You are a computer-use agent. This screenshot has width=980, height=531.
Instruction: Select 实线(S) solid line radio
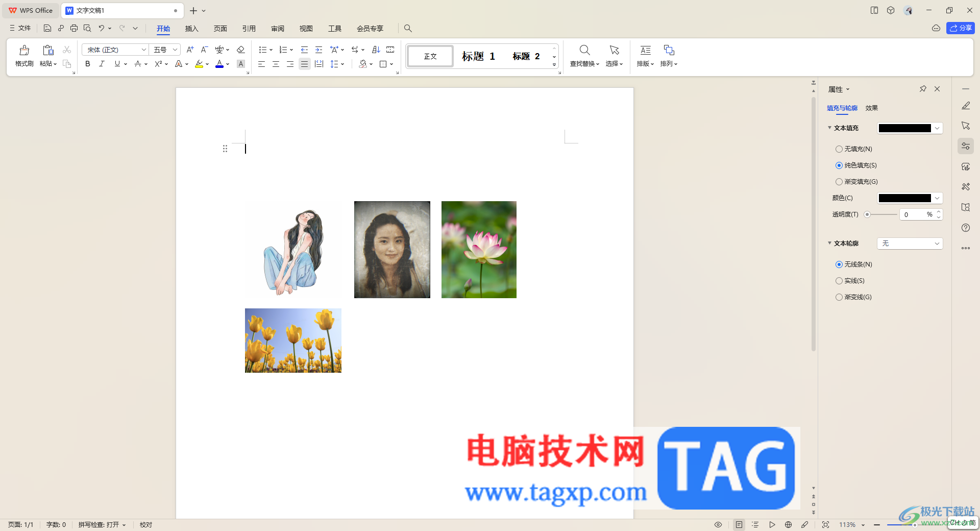click(x=839, y=281)
